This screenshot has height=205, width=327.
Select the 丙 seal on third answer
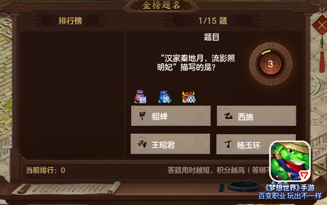(142, 144)
